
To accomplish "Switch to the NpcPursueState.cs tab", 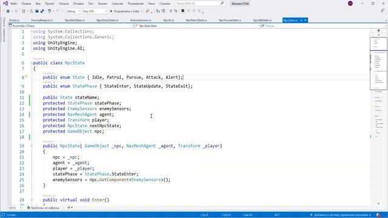I will click(230, 20).
